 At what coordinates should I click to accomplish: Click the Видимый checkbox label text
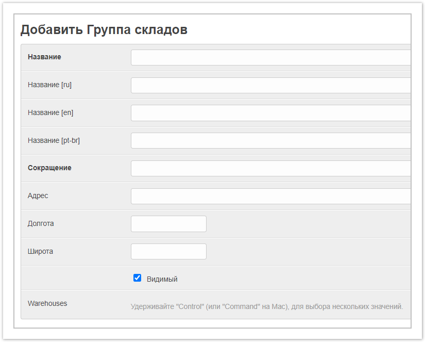(x=162, y=279)
